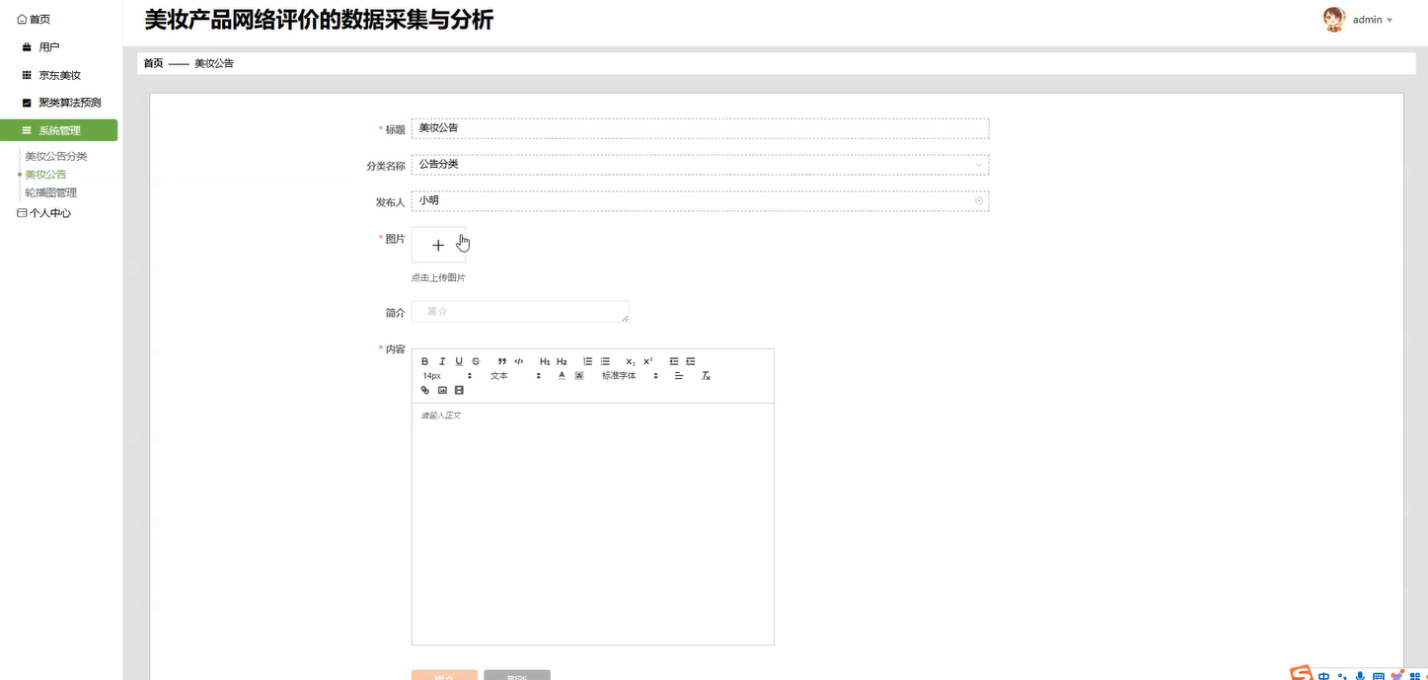The width and height of the screenshot is (1428, 680).
Task: Insert an image in the content editor
Action: 441,390
